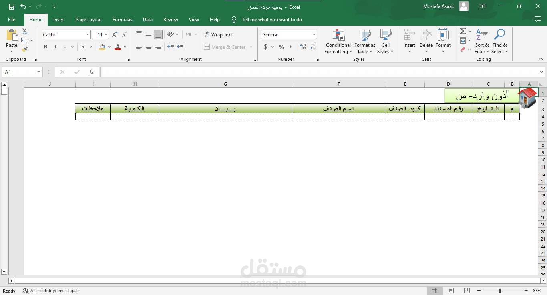Open Font Color dropdown arrow
The image size is (547, 295).
pyautogui.click(x=125, y=47)
